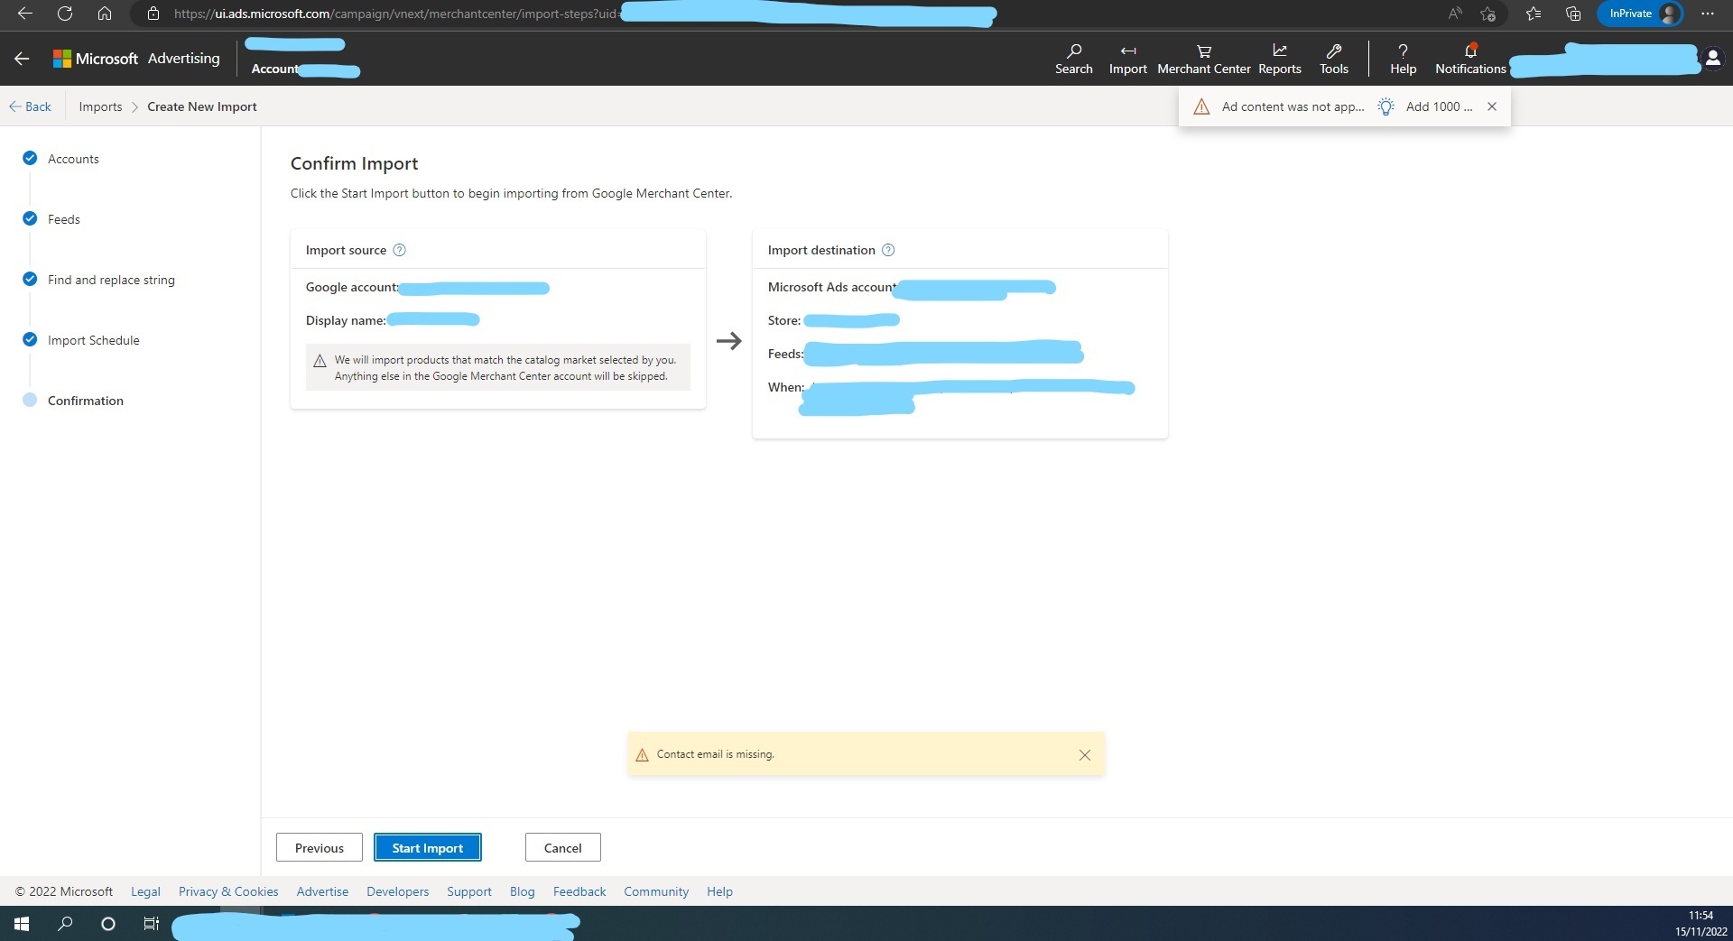Open the Community footer link
The width and height of the screenshot is (1733, 941).
[656, 891]
